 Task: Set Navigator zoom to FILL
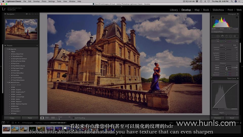(30, 14)
